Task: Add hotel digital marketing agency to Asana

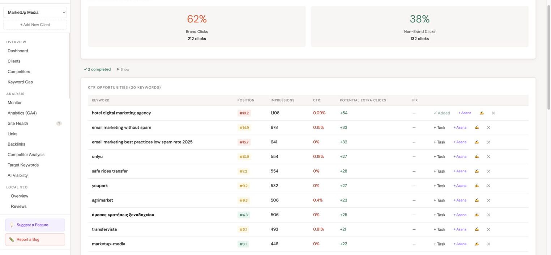Action: tap(465, 113)
